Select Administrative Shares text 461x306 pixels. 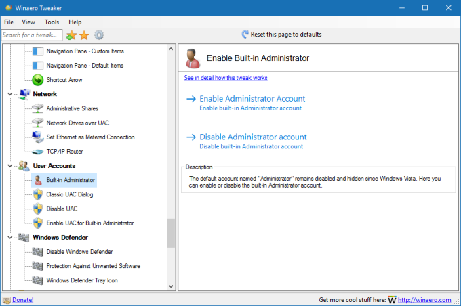click(x=73, y=108)
